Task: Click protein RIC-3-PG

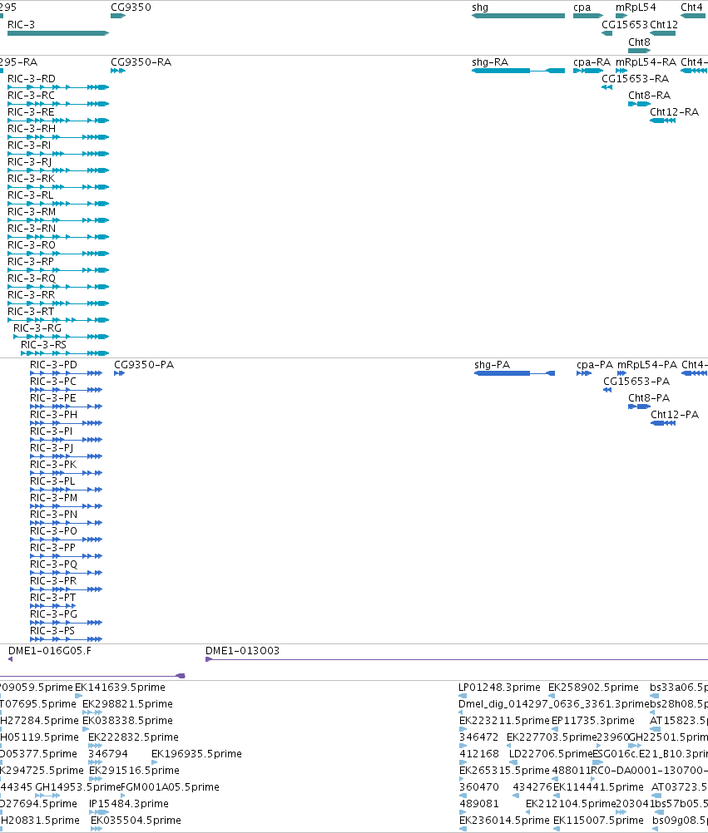Action: click(x=66, y=623)
